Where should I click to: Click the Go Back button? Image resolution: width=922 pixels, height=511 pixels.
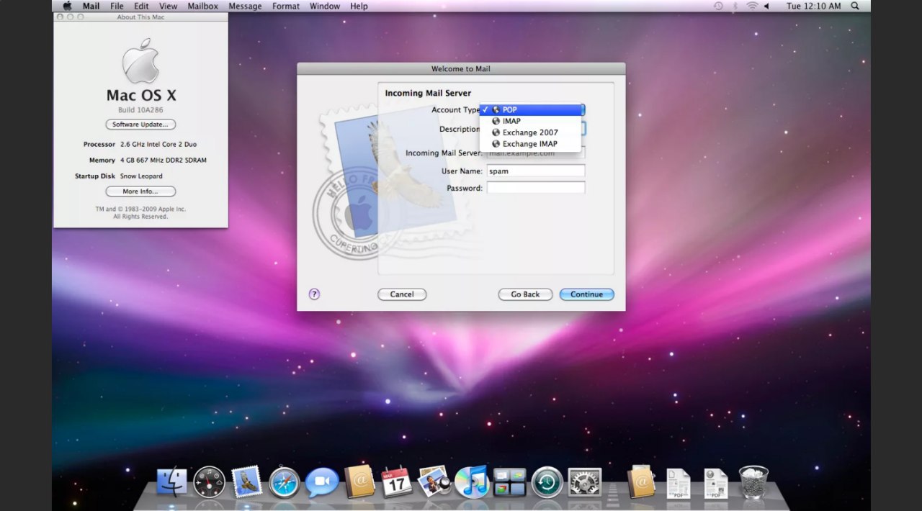(x=525, y=294)
